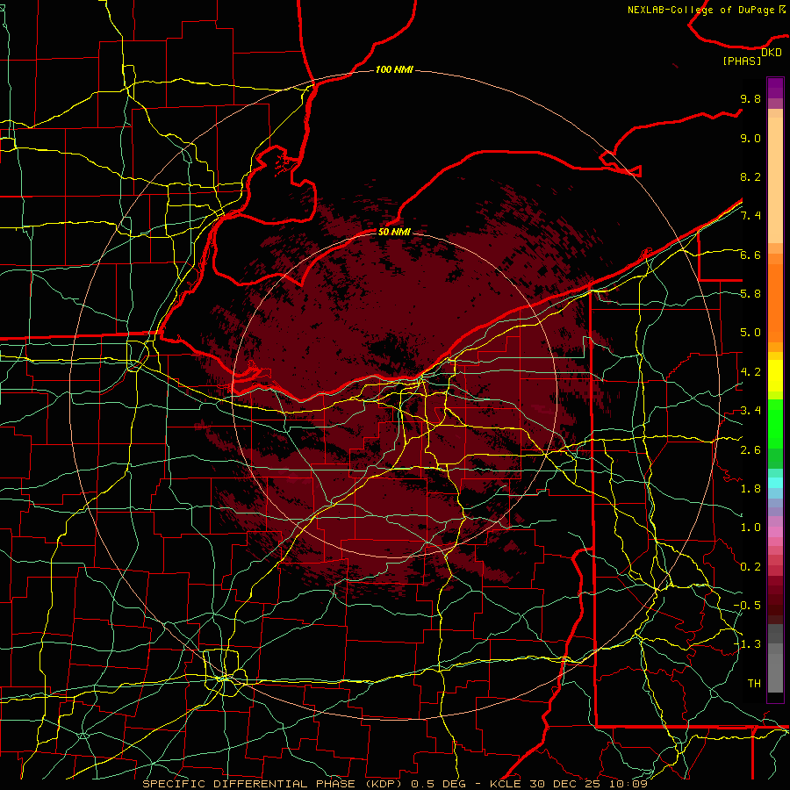
Task: Click the "TH" threshold label on the scale
Action: (754, 684)
